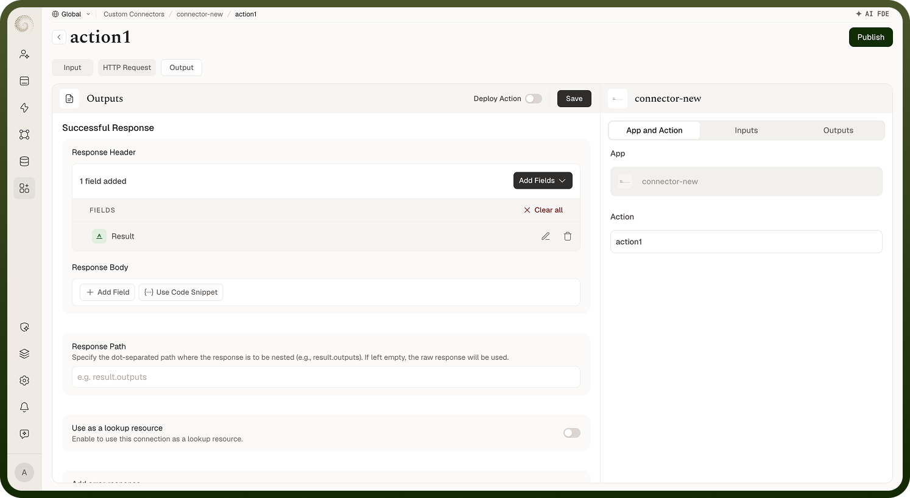This screenshot has width=910, height=498.
Task: Open the Inputs tab in connector panel
Action: click(x=746, y=130)
